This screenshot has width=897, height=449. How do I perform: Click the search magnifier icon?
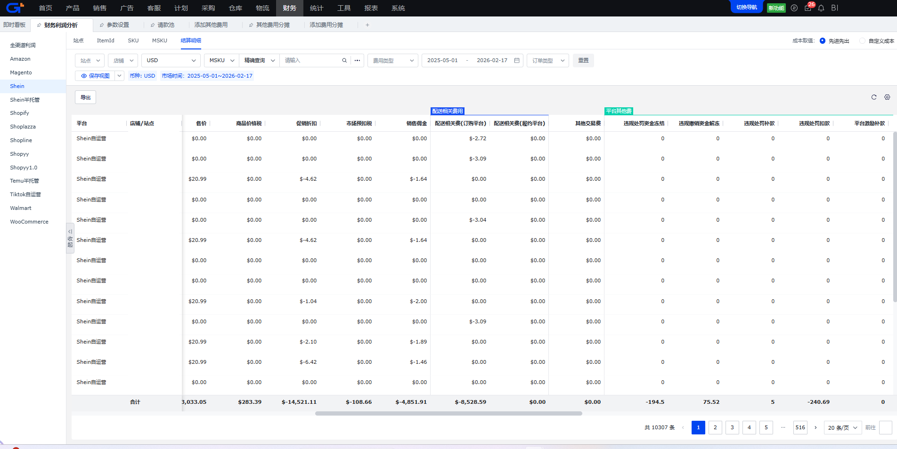(344, 61)
